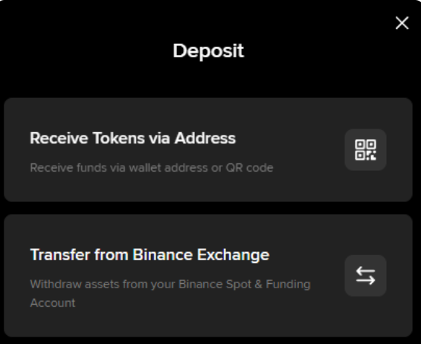Tap the "QR code" words in the receive description
The height and width of the screenshot is (344, 421).
(x=249, y=168)
